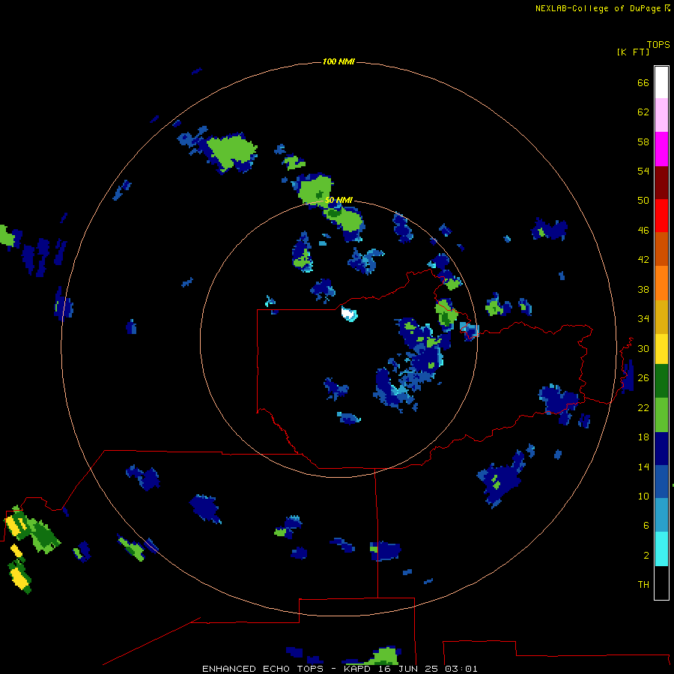Click legend value 50
674x674 pixels.
(x=643, y=201)
